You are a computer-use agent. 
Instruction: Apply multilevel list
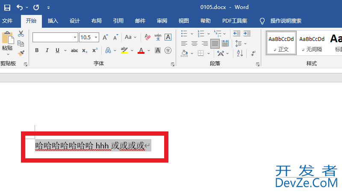click(x=218, y=34)
